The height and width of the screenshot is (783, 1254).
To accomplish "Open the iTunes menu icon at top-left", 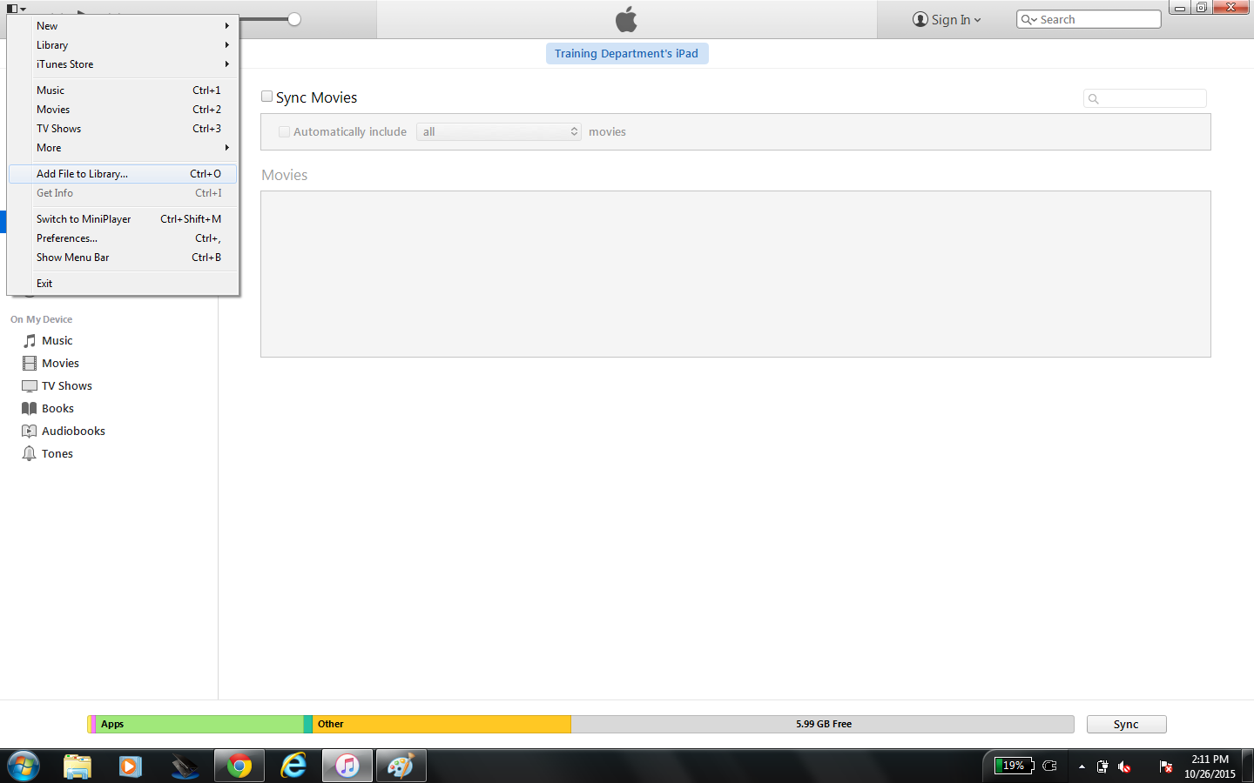I will (17, 9).
